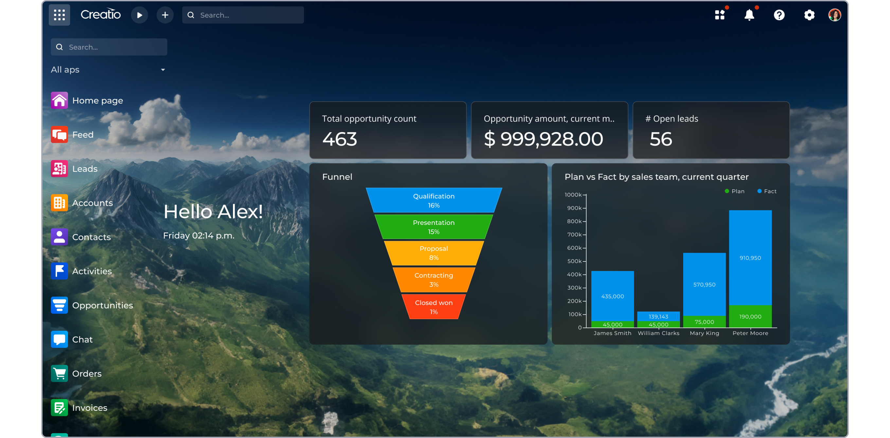
Task: Open the Feed section
Action: click(x=82, y=134)
